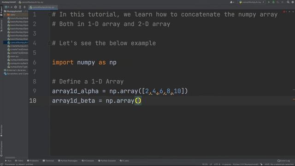Select the concatNumpyArray.py editor tab

[x=43, y=7]
